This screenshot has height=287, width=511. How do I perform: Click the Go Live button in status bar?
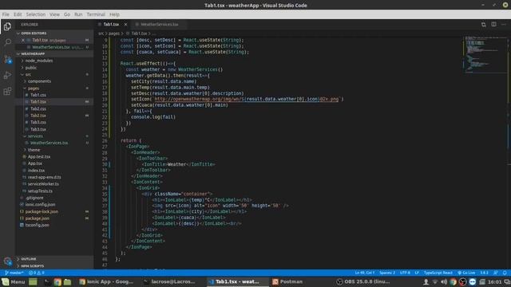tap(466, 273)
